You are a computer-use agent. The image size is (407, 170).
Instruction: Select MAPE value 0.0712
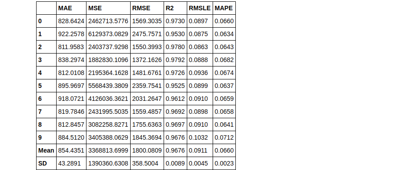click(224, 137)
